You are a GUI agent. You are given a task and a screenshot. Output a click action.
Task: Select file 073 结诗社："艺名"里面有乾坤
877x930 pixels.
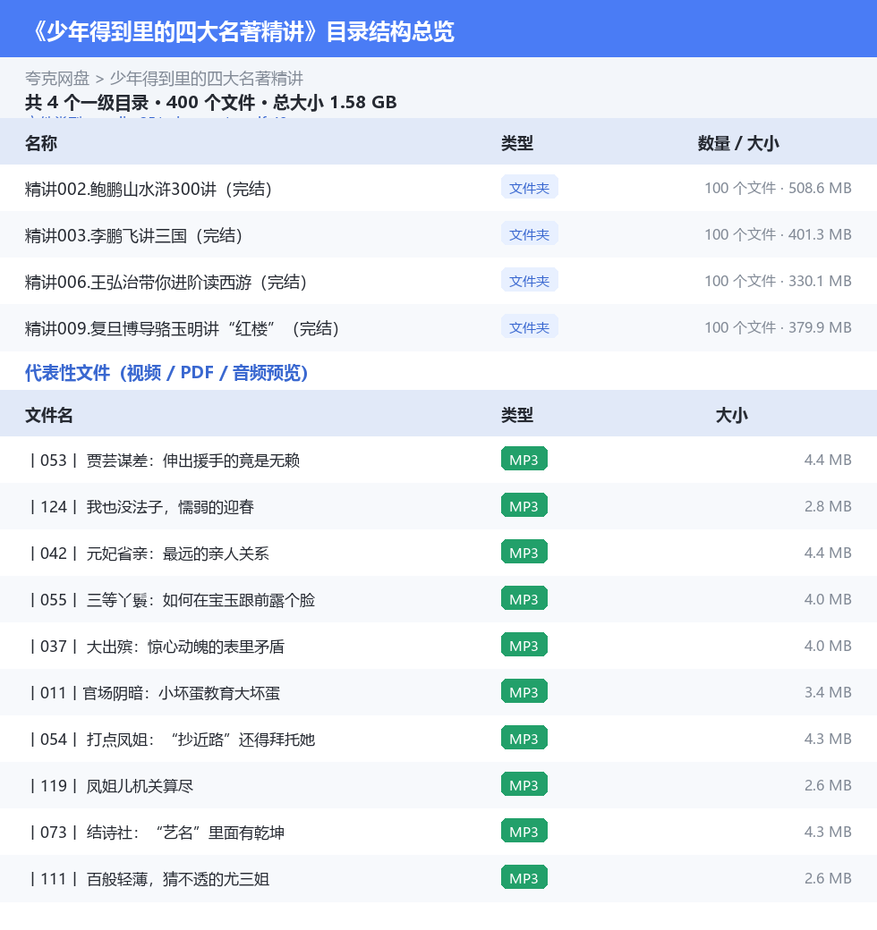coord(156,833)
